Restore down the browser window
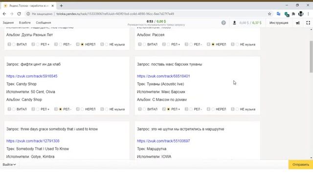The height and width of the screenshot is (176, 313). [x=297, y=5]
